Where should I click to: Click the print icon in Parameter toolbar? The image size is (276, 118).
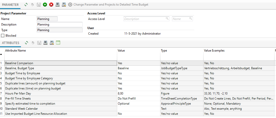point(58,5)
